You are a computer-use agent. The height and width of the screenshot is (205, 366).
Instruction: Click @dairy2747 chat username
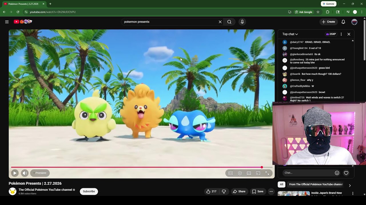pyautogui.click(x=297, y=42)
